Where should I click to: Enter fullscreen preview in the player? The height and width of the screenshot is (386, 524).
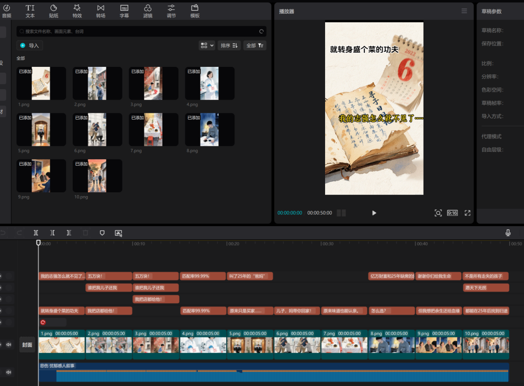point(468,213)
